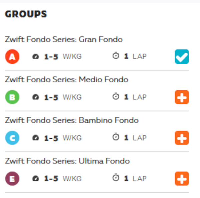Join Ultima Fondo group with plus button
Viewport: 200px width, 198px height.
pos(182,178)
